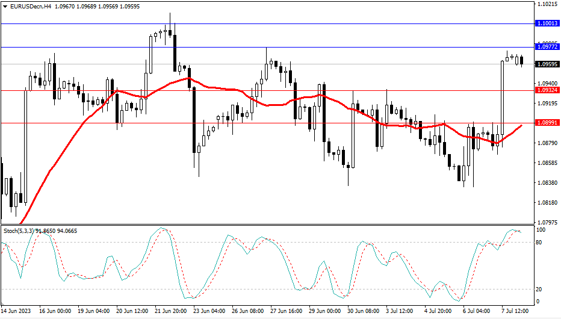Click the 1.10215 price axis label

click(x=546, y=4)
